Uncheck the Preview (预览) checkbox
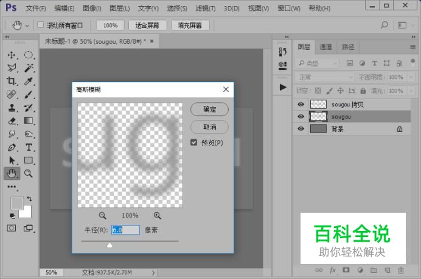421x279 pixels. click(x=193, y=142)
